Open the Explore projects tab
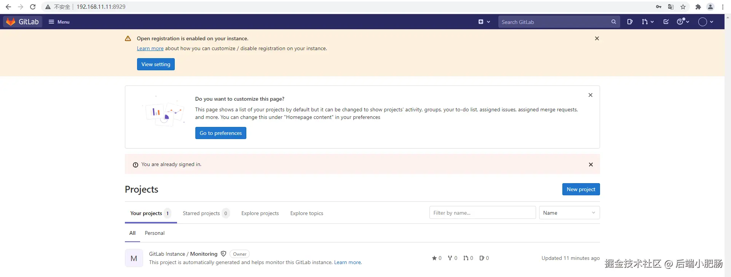 (x=260, y=213)
